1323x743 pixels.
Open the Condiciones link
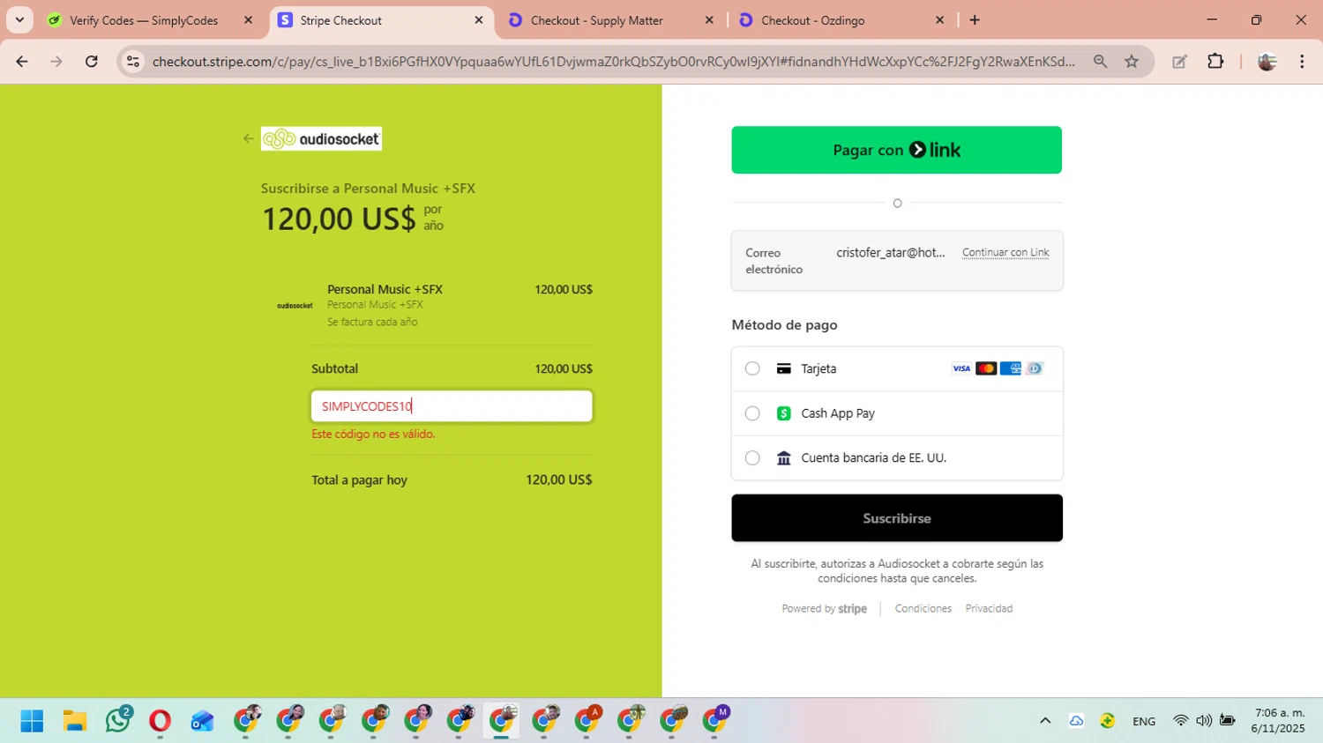(x=923, y=609)
